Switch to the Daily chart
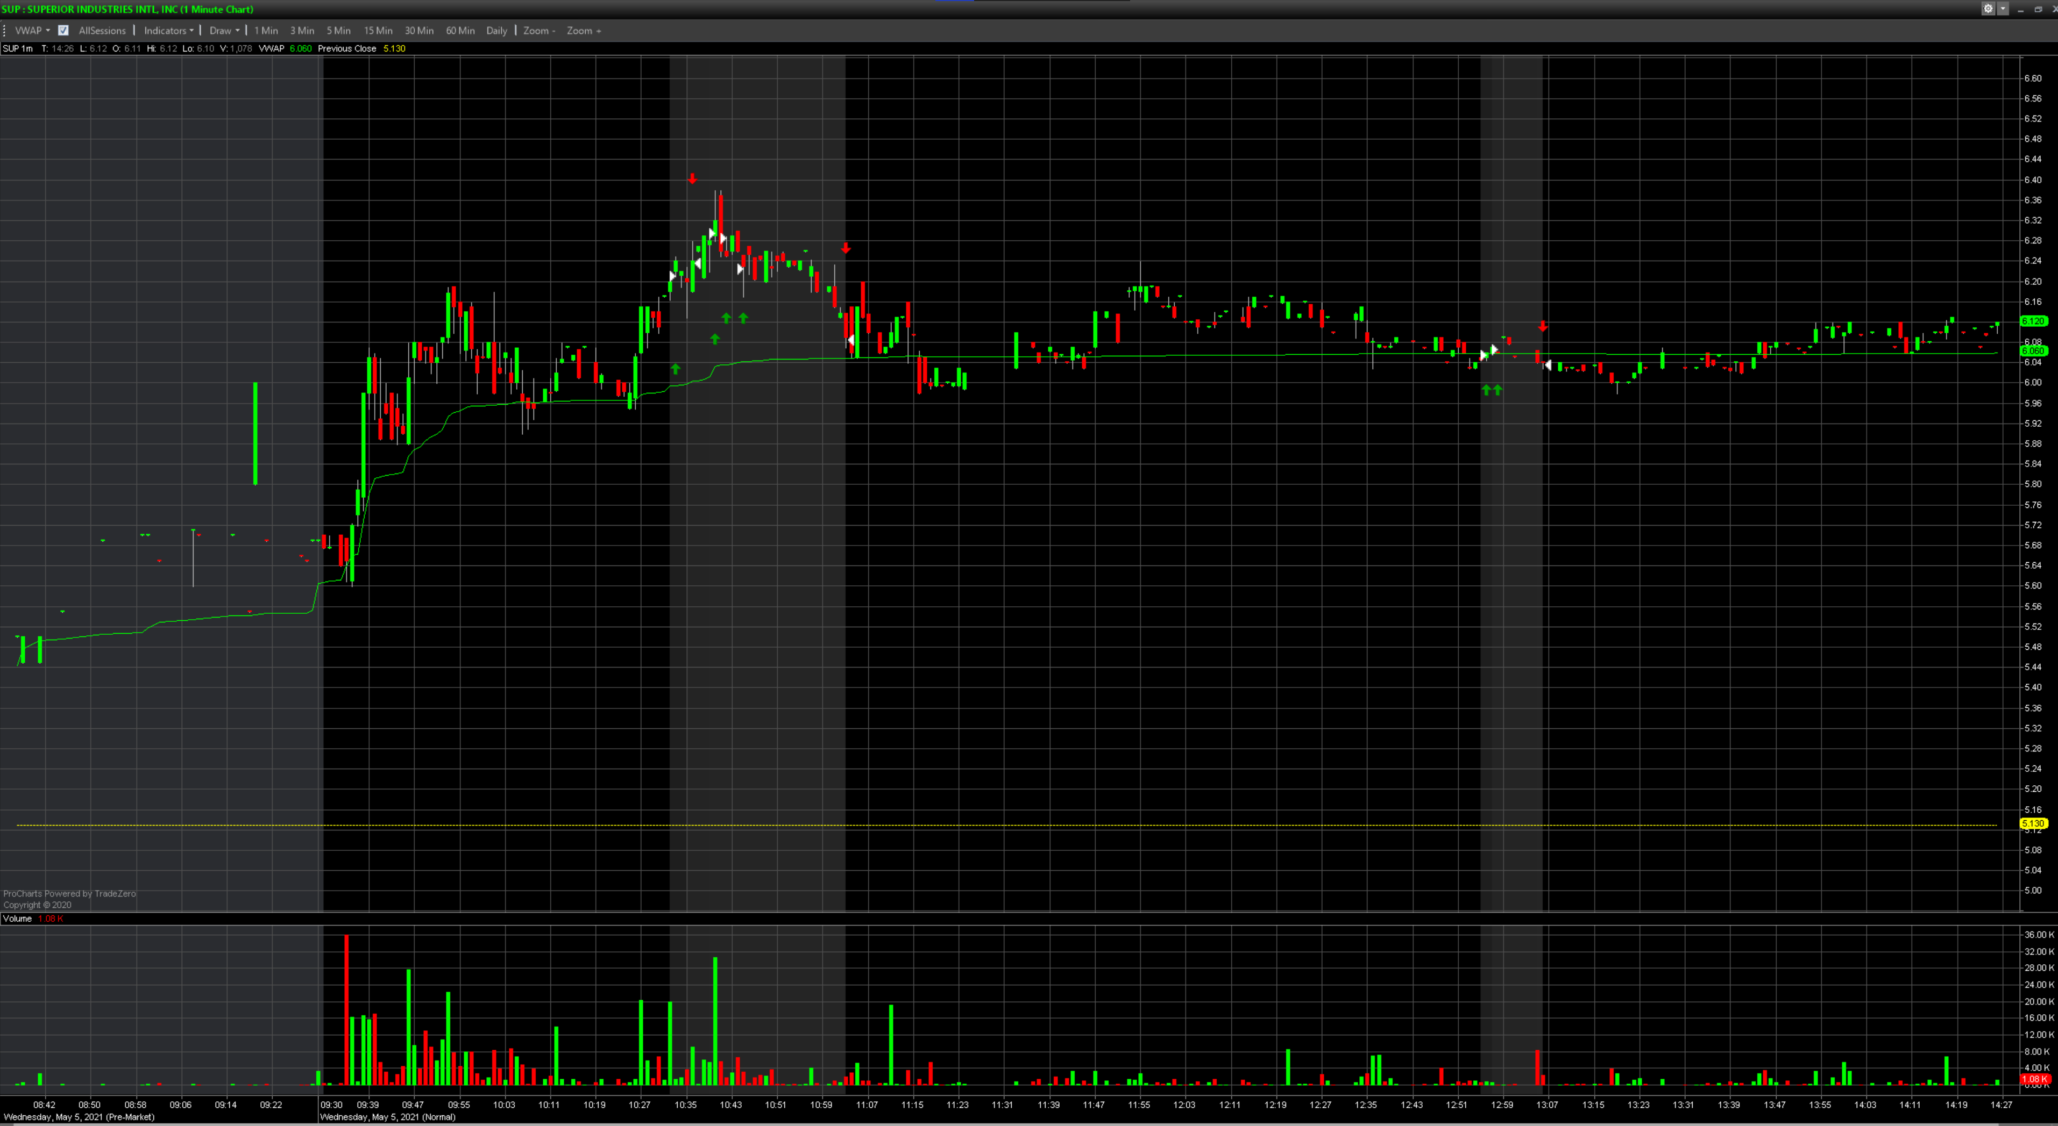 pyautogui.click(x=496, y=30)
